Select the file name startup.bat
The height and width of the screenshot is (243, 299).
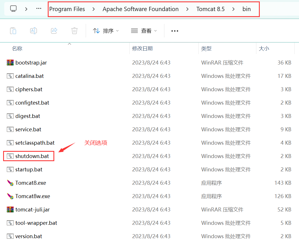point(29,169)
